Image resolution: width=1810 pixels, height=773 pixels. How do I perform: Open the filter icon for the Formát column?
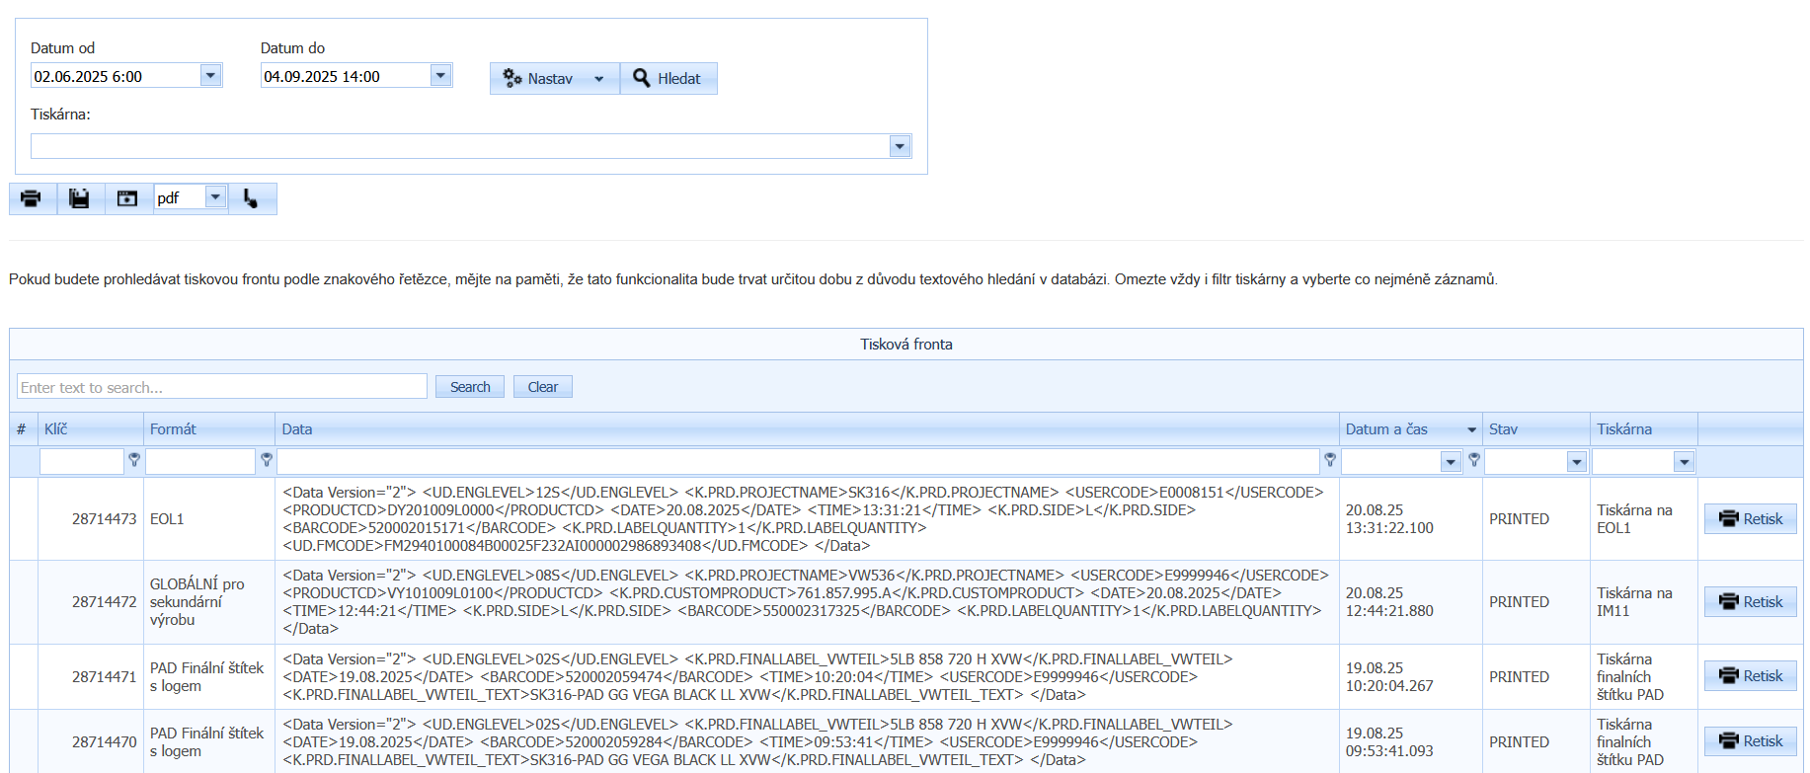tap(266, 460)
